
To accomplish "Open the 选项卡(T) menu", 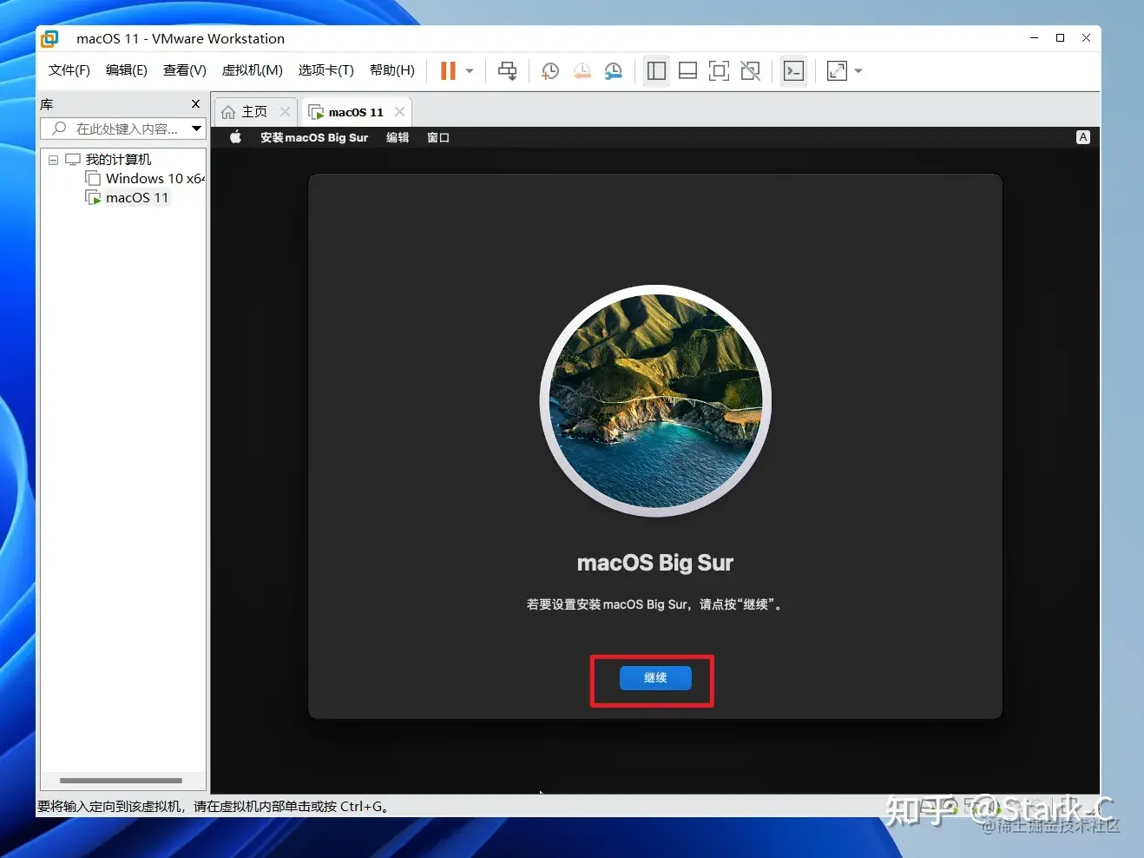I will 326,70.
